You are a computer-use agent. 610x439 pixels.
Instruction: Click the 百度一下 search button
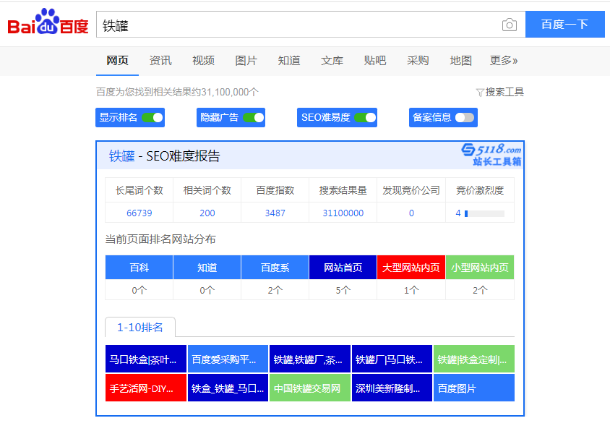[565, 25]
